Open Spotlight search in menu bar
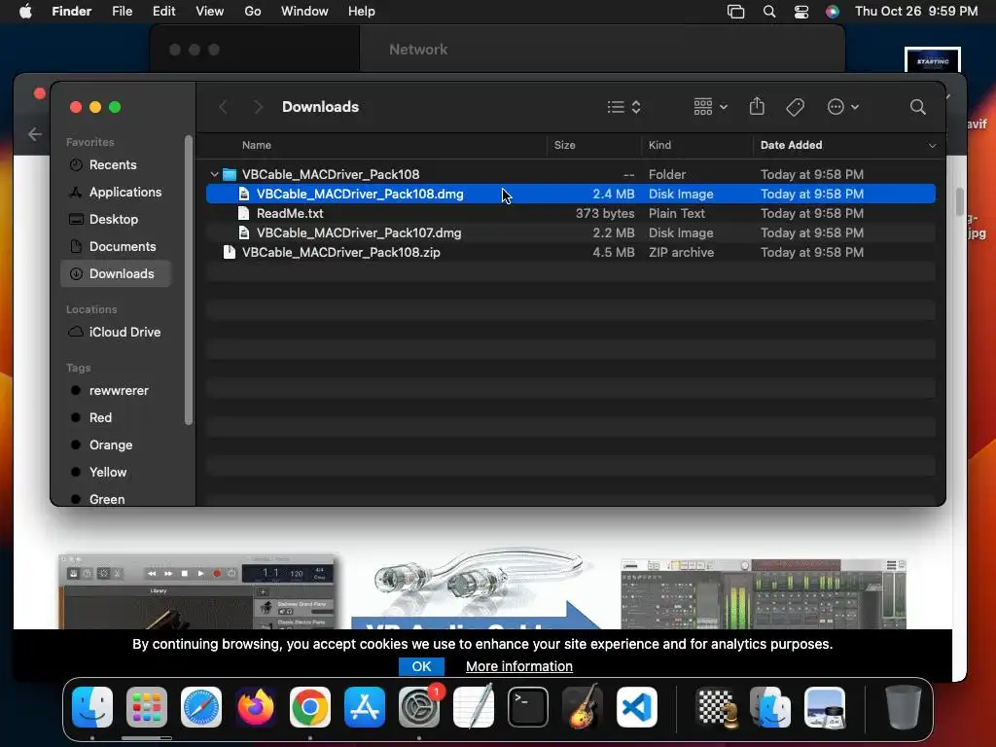996x747 pixels. (769, 12)
